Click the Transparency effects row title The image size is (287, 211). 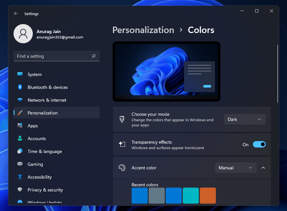click(x=152, y=142)
